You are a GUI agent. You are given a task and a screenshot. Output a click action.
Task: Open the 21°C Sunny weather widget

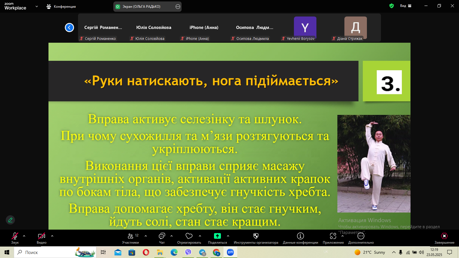click(370, 252)
